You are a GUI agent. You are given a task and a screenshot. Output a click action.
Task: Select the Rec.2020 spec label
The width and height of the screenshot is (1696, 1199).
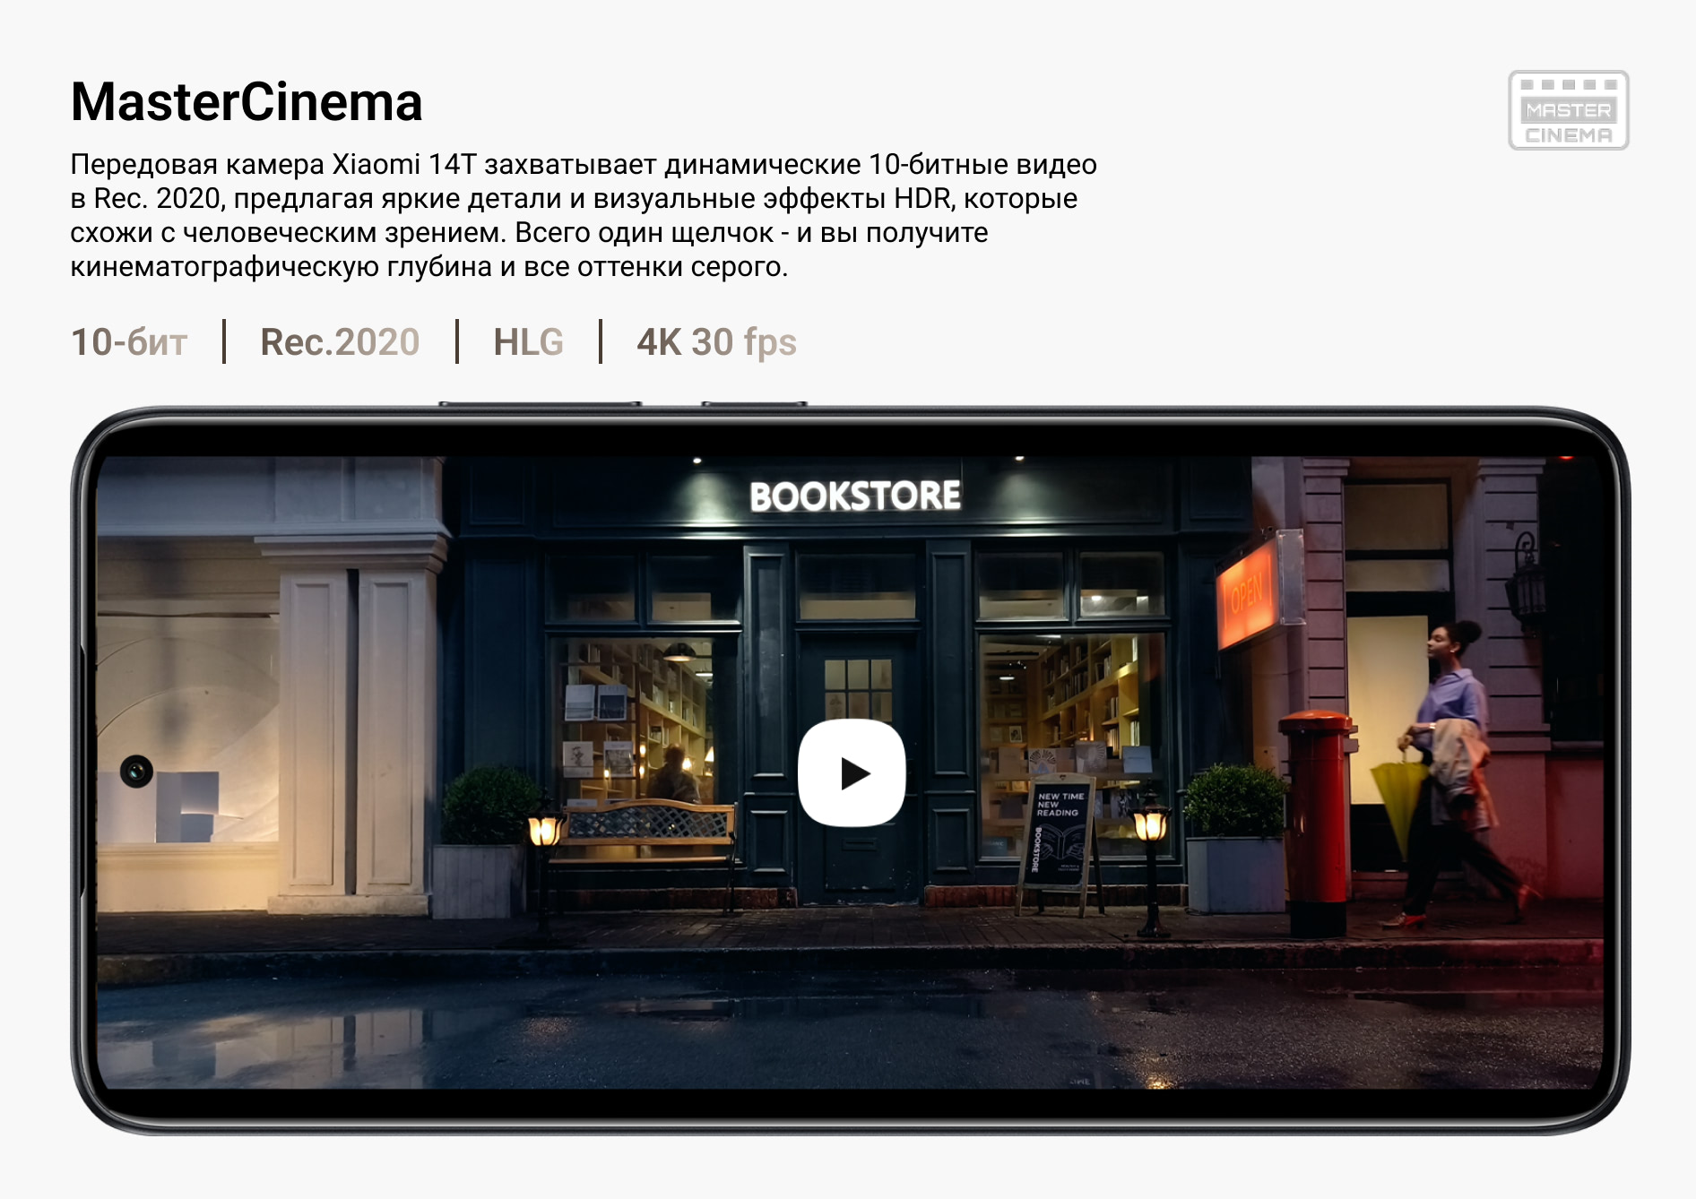pos(340,342)
